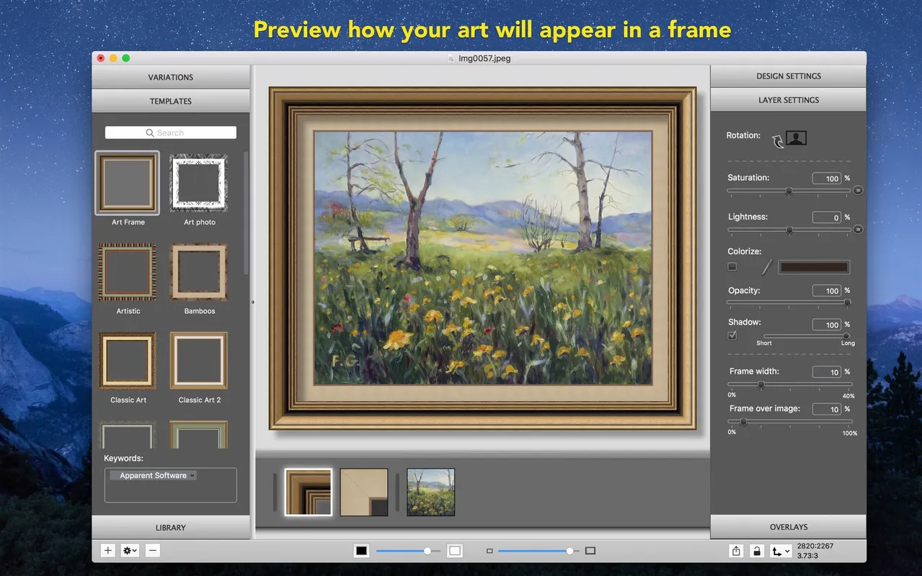Viewport: 922px width, 576px height.
Task: Disable the Shadow checkbox
Action: tap(732, 336)
